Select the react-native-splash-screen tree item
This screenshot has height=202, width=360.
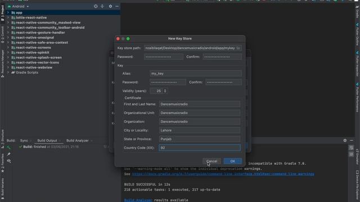pos(39,57)
